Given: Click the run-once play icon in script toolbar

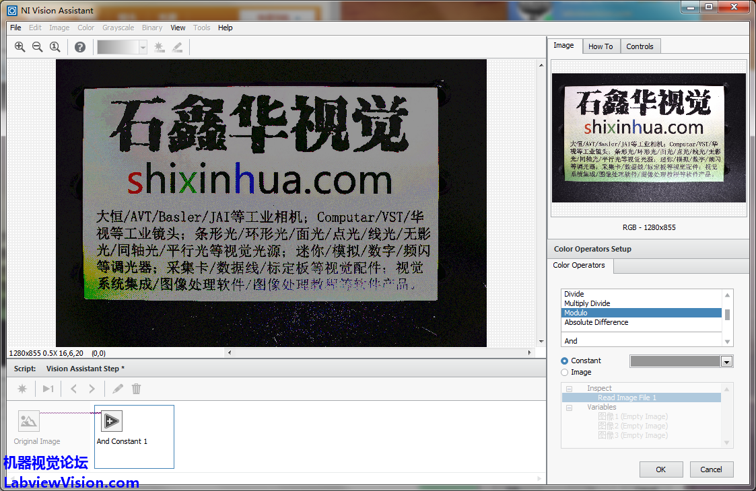Looking at the screenshot, I should [x=48, y=388].
